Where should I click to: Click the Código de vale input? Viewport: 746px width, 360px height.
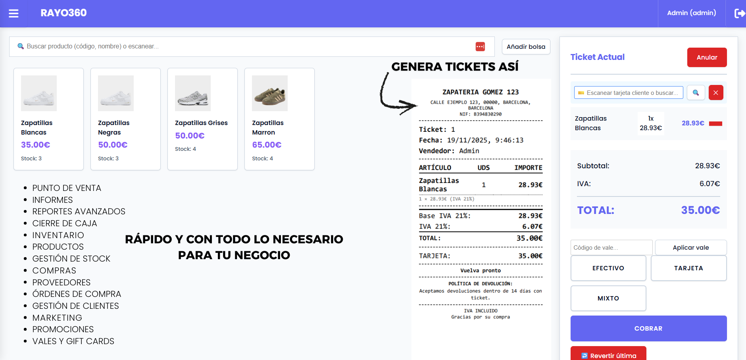pyautogui.click(x=611, y=248)
